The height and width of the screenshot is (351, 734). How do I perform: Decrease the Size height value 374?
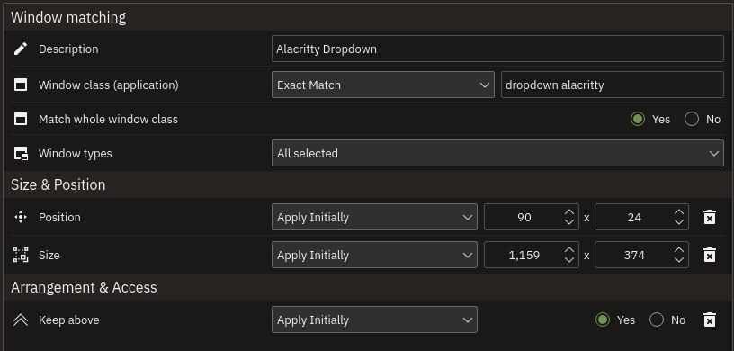[x=679, y=259]
